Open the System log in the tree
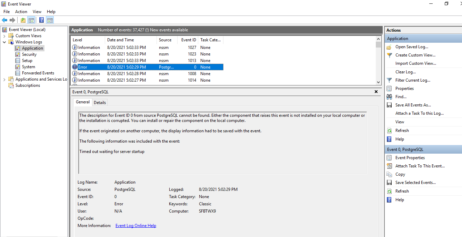The height and width of the screenshot is (237, 462). tap(28, 67)
